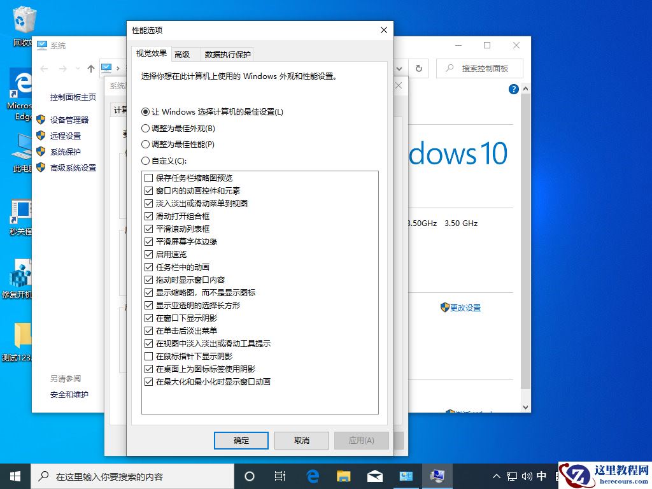652x489 pixels.
Task: Open the 回收站 desktop icon
Action: (x=24, y=20)
